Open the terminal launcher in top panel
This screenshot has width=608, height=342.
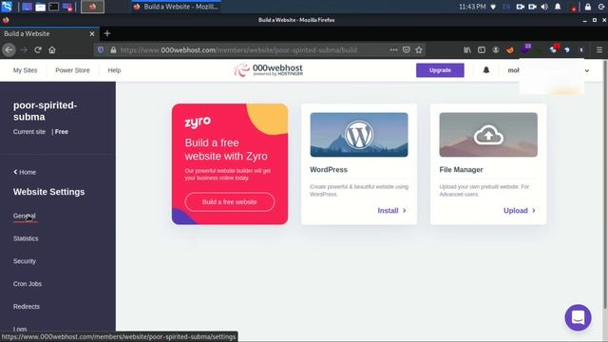point(54,7)
